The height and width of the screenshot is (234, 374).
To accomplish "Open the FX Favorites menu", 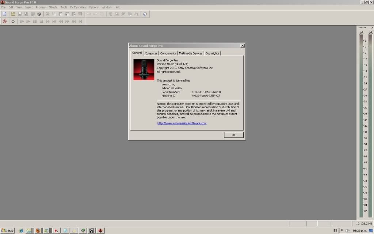I will pyautogui.click(x=78, y=7).
